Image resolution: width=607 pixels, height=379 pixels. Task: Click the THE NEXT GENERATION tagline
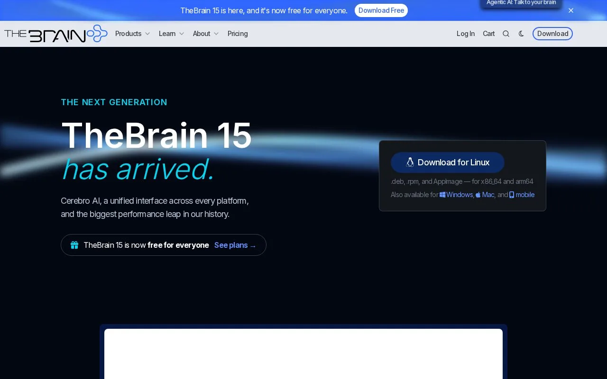114,102
